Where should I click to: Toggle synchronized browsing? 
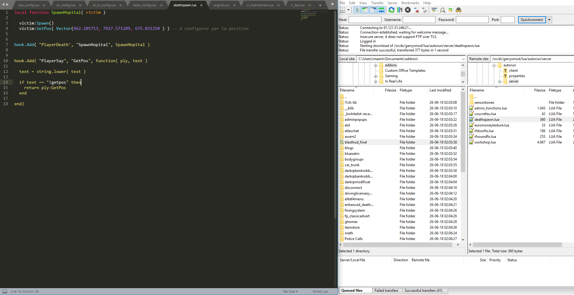tap(451, 10)
